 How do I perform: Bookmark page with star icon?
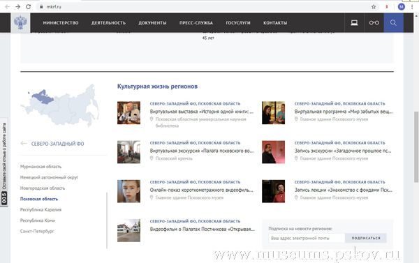click(374, 7)
